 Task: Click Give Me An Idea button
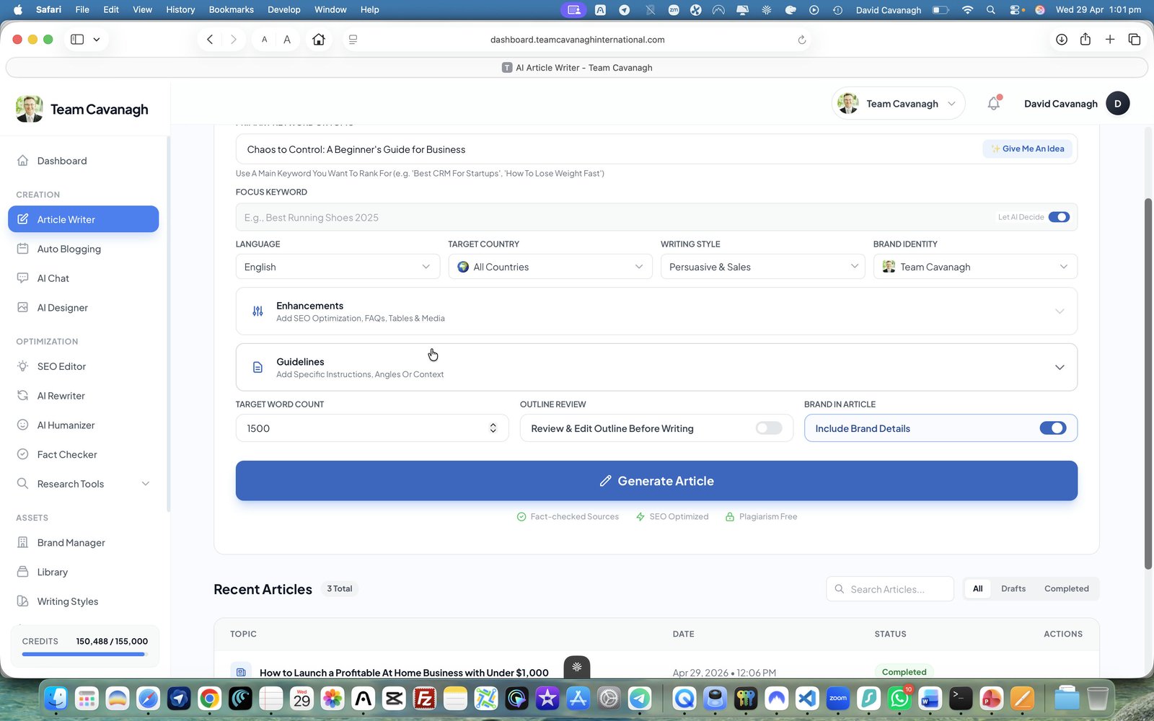1028,149
